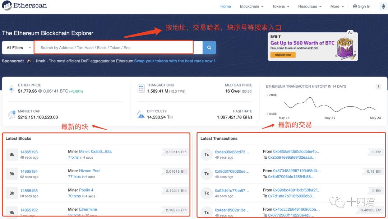
Task: Expand the Blockchain menu
Action: 251,6
